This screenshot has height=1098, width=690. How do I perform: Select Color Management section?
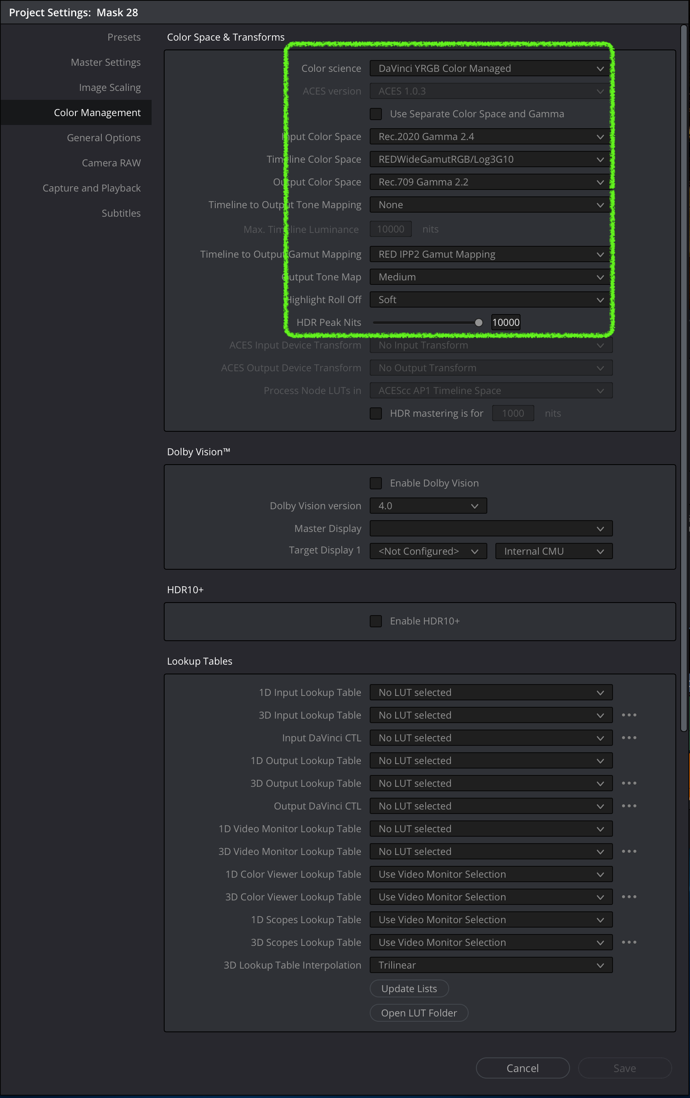click(76, 112)
